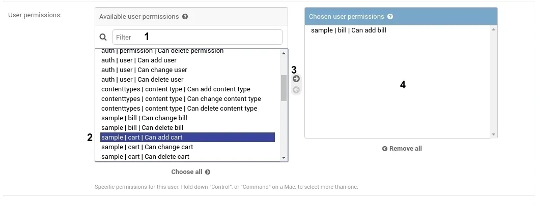Click the magnifying glass search icon
The width and height of the screenshot is (535, 206).
click(x=103, y=37)
